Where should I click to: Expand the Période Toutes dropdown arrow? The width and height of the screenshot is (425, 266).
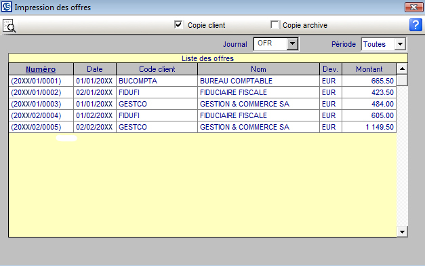pyautogui.click(x=400, y=44)
